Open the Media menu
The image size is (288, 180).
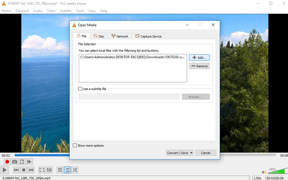coord(6,11)
